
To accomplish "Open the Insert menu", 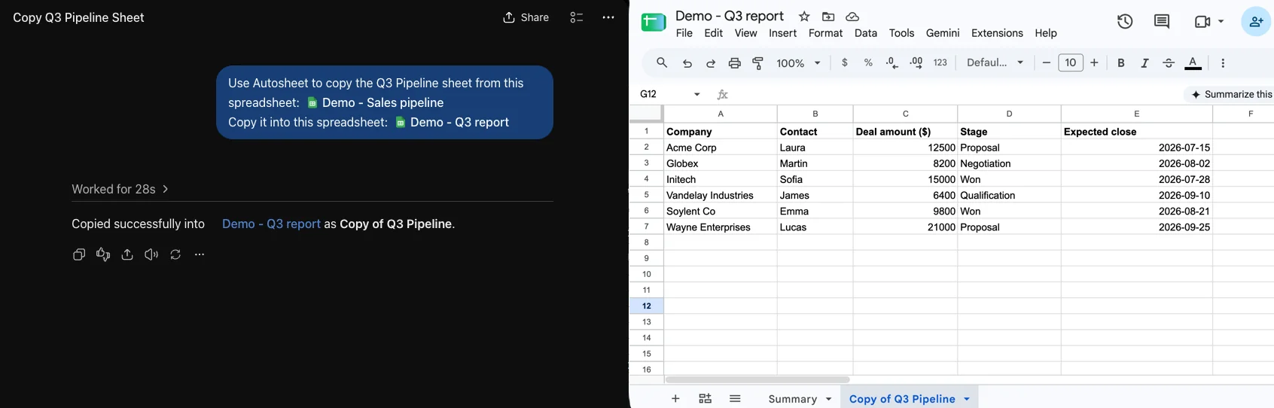I will pos(783,33).
